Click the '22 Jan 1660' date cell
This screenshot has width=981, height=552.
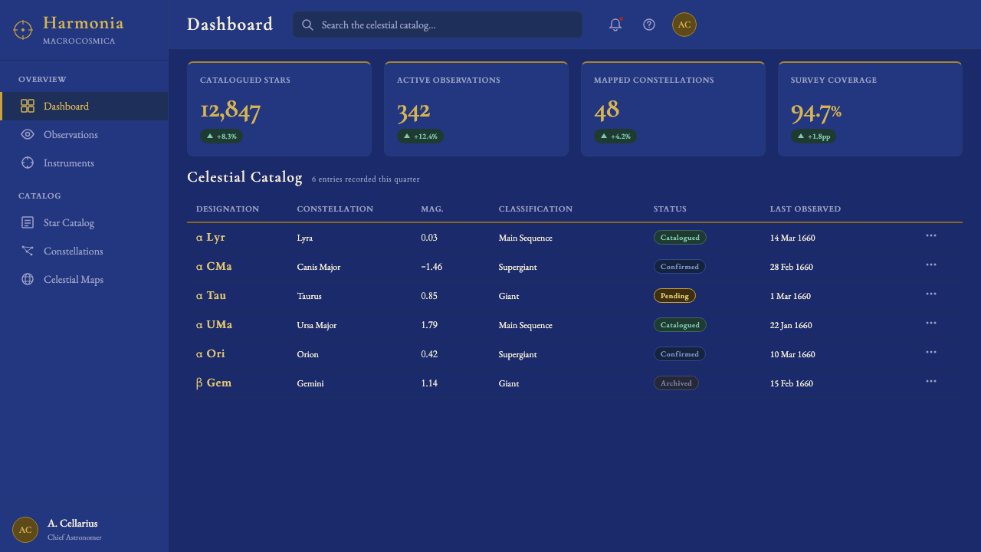pyautogui.click(x=791, y=325)
